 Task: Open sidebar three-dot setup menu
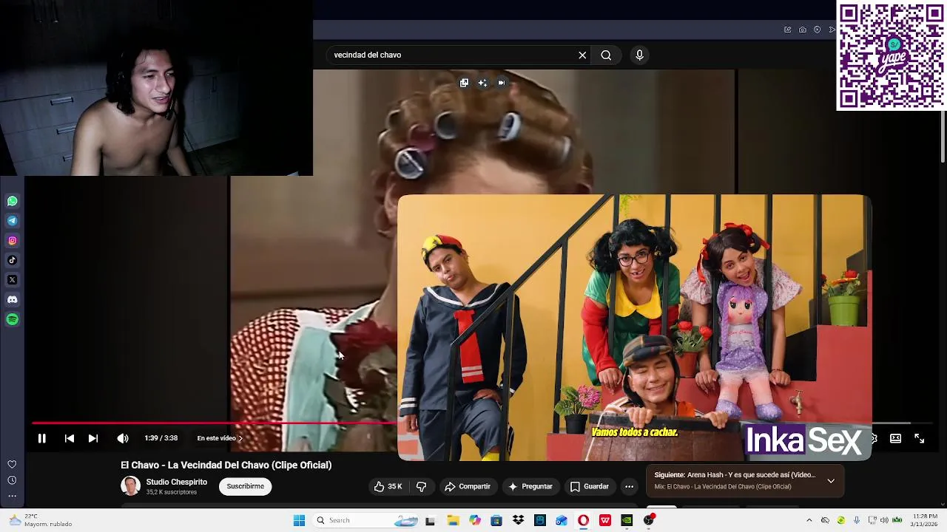pos(12,496)
